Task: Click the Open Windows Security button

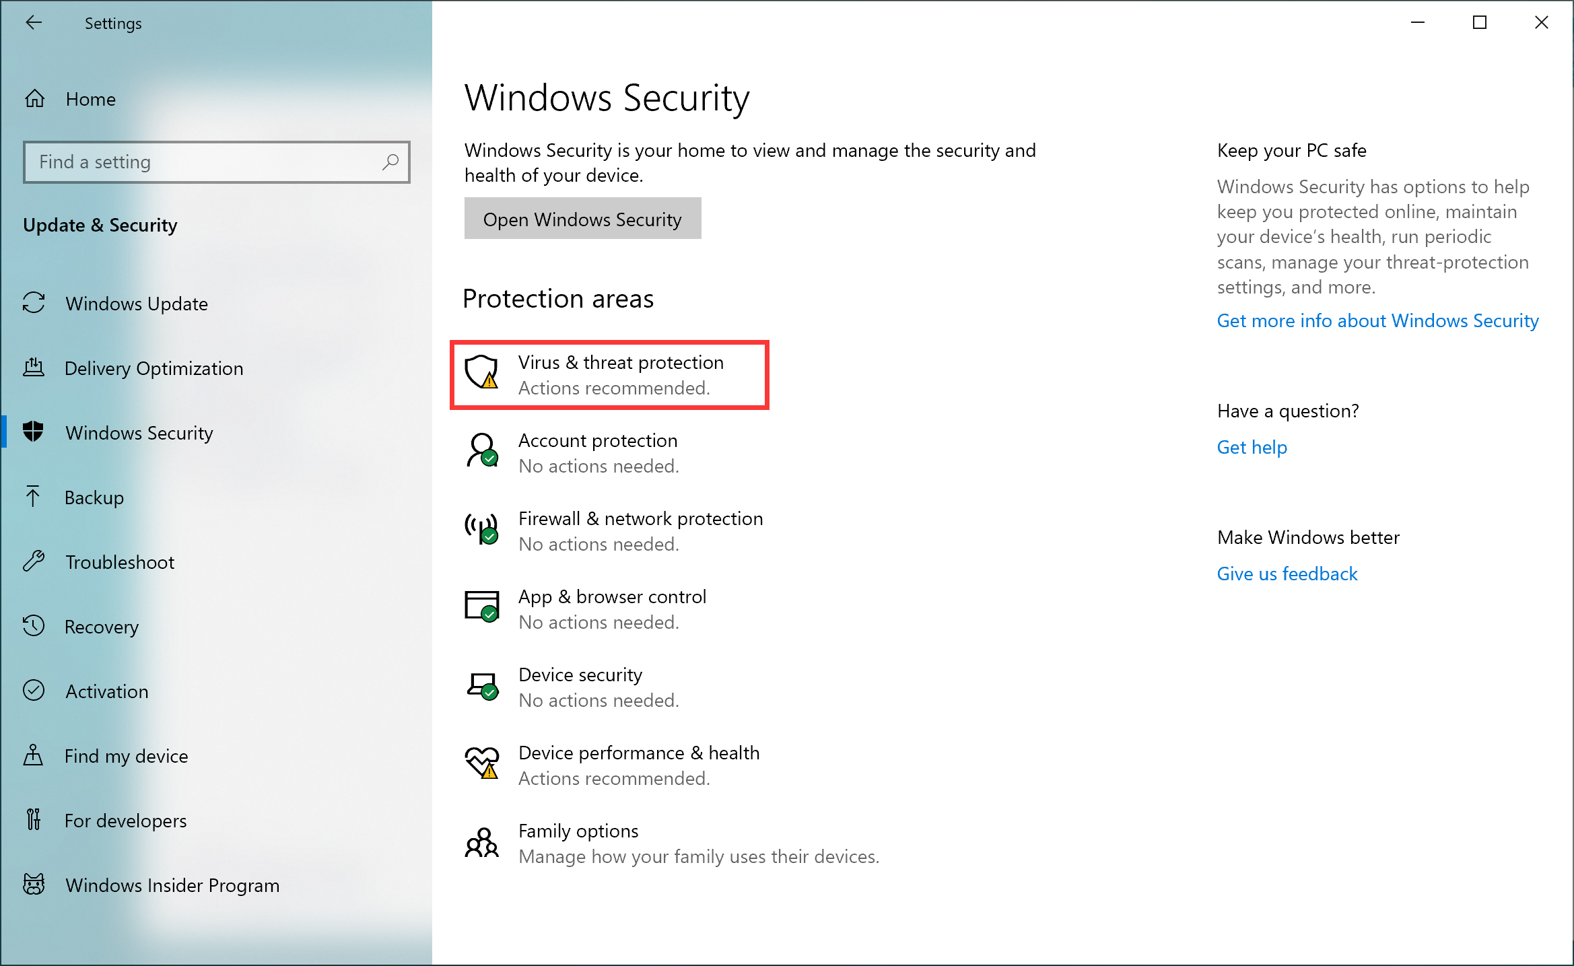Action: pos(582,218)
